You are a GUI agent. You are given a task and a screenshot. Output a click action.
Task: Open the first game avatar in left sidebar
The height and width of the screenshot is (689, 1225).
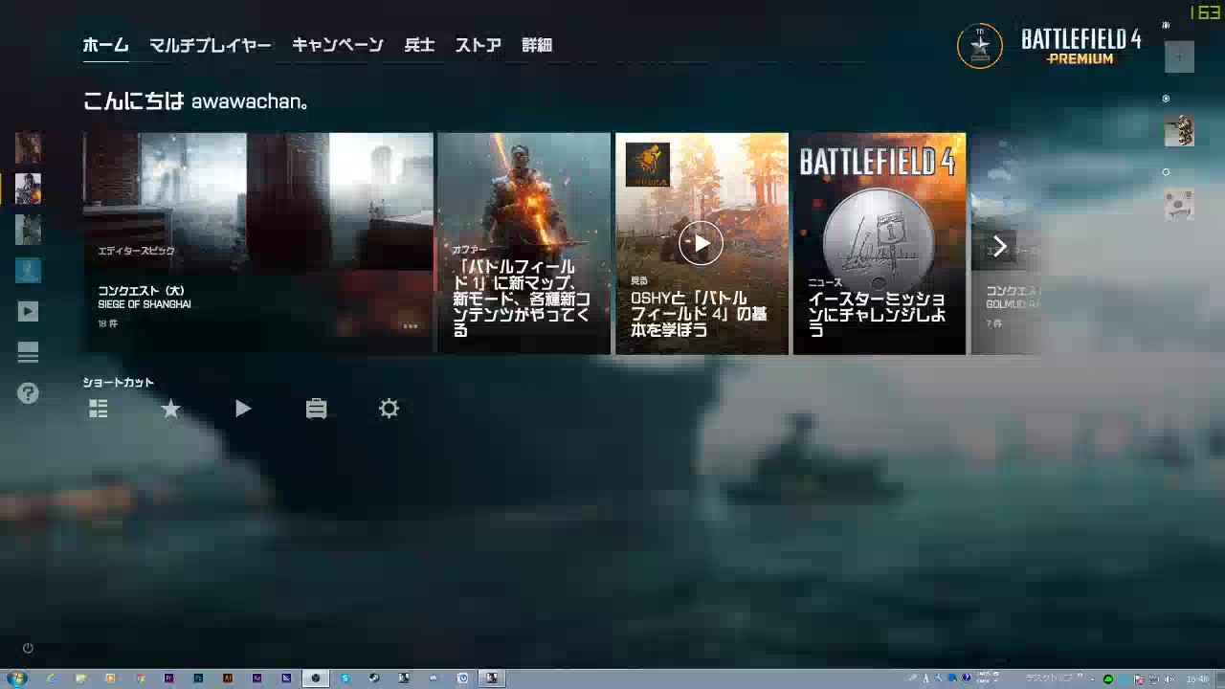tap(28, 148)
